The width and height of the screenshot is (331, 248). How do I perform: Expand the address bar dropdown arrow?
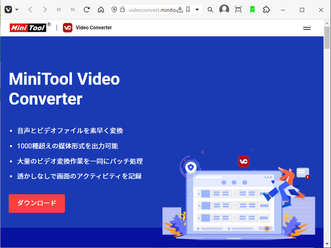click(x=197, y=10)
